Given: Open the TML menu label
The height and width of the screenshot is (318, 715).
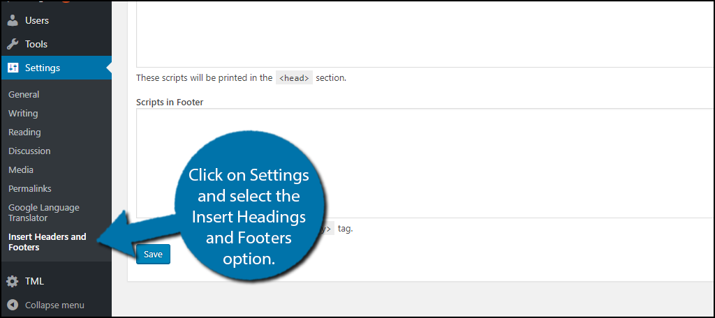Looking at the screenshot, I should [x=34, y=281].
